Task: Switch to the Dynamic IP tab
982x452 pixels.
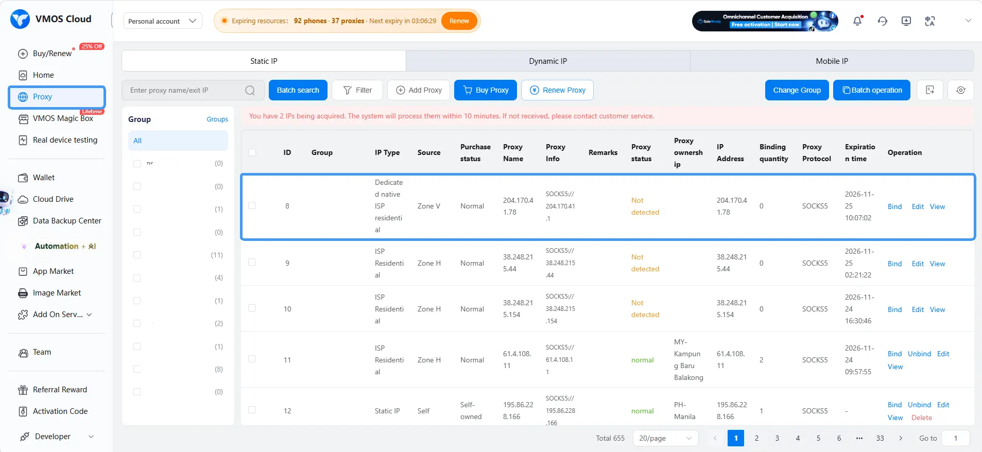Action: (x=548, y=61)
